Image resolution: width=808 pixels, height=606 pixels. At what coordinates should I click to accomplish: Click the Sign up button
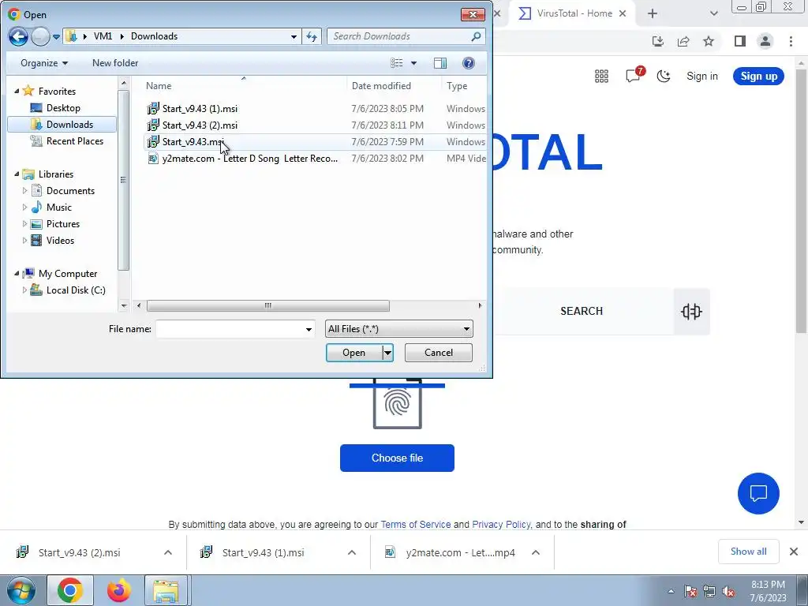point(758,77)
